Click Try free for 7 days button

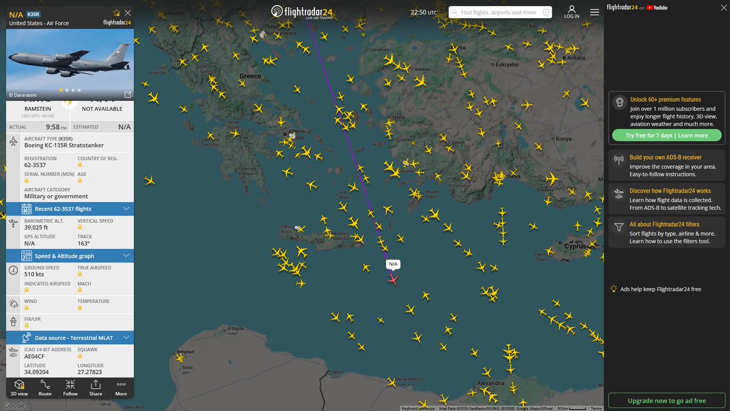point(667,135)
